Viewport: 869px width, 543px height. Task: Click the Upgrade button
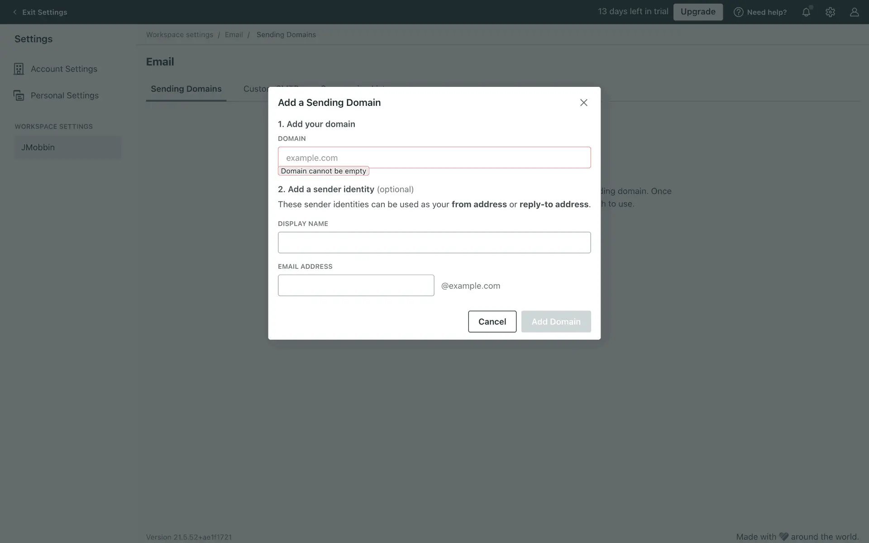(x=698, y=12)
